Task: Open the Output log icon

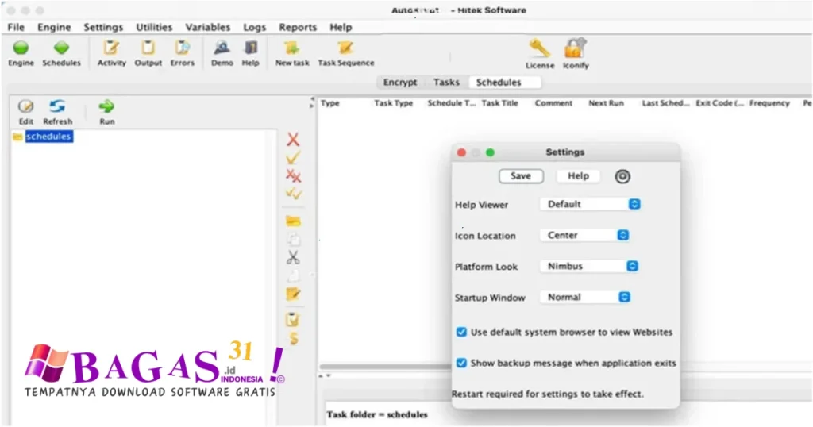Action: [x=148, y=48]
